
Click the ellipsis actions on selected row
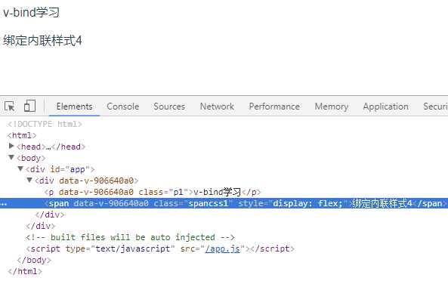[x=4, y=204]
